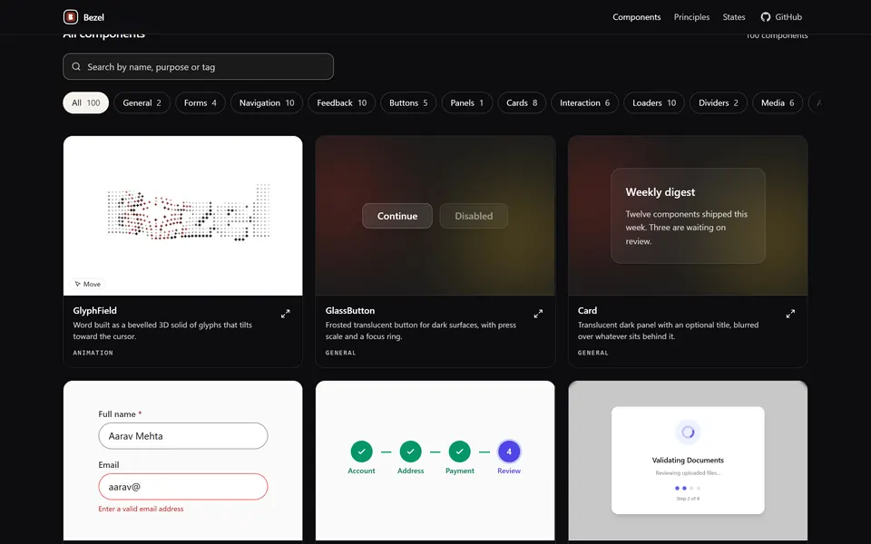Click the Validating Documents heading
The width and height of the screenshot is (871, 544).
(688, 461)
